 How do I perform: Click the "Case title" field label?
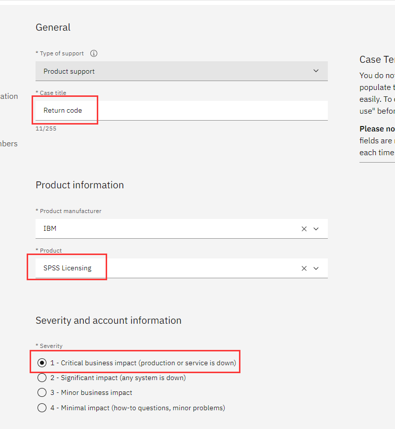click(x=52, y=93)
